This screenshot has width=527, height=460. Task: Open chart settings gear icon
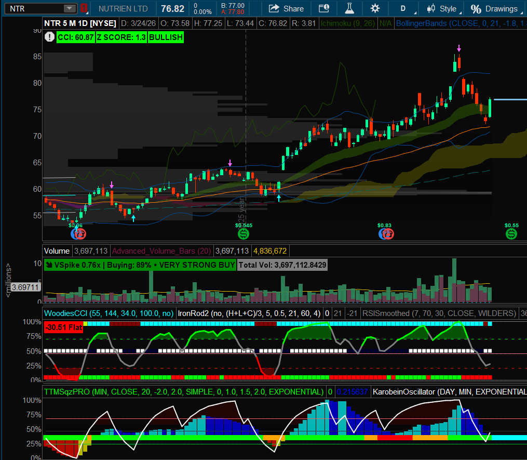point(375,8)
